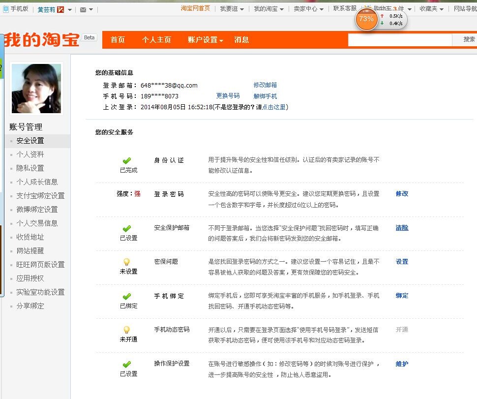The height and width of the screenshot is (399, 477).
Task: Open 支付宝绑定设置 in sidebar
Action: [x=40, y=196]
